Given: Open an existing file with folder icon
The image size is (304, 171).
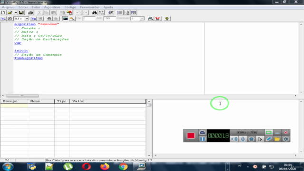Looking at the screenshot, I should (x=10, y=13).
